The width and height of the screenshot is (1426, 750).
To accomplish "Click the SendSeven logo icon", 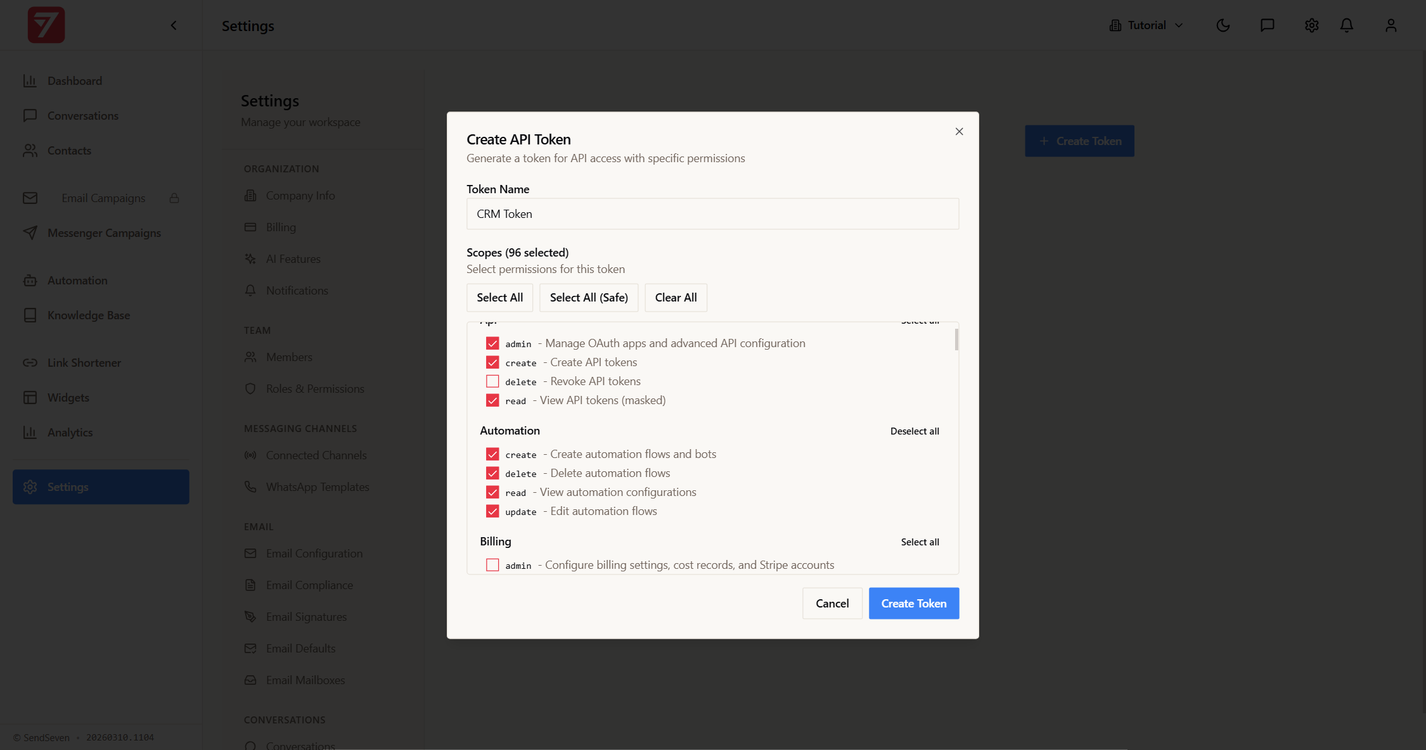I will (x=46, y=25).
